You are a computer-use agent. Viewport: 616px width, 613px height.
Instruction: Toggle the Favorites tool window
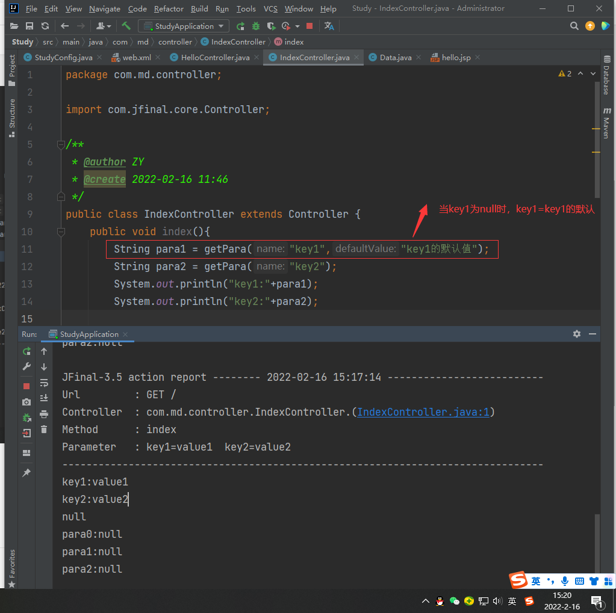(11, 562)
